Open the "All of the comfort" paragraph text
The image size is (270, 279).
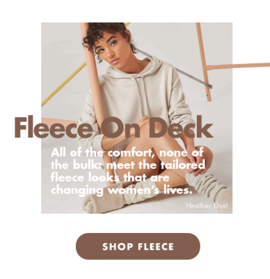[128, 171]
